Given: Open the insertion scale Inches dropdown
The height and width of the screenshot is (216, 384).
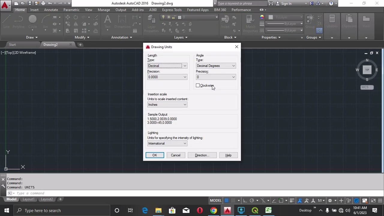Looking at the screenshot, I should [x=167, y=105].
